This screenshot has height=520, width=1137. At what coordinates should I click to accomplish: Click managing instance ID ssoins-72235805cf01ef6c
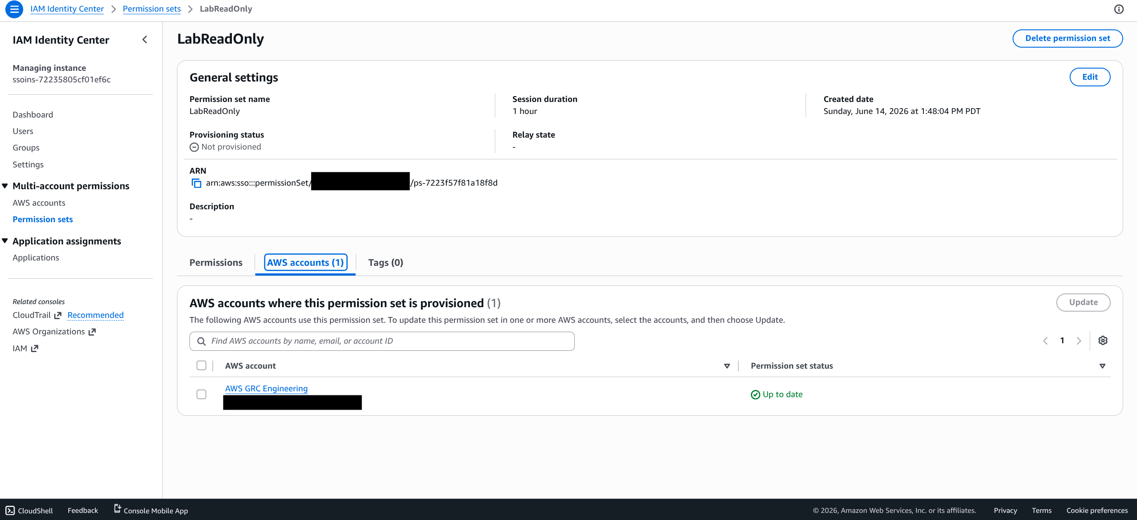coord(62,80)
